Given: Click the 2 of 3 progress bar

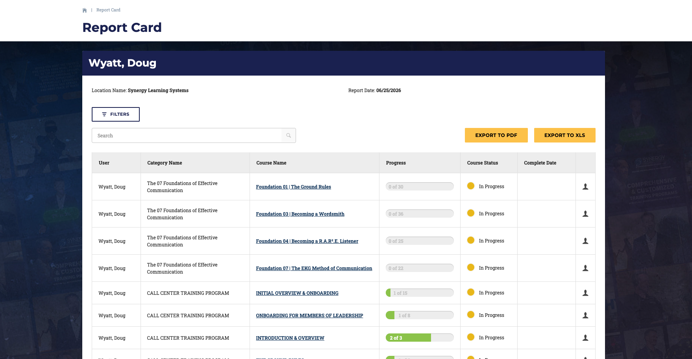Looking at the screenshot, I should tap(420, 338).
